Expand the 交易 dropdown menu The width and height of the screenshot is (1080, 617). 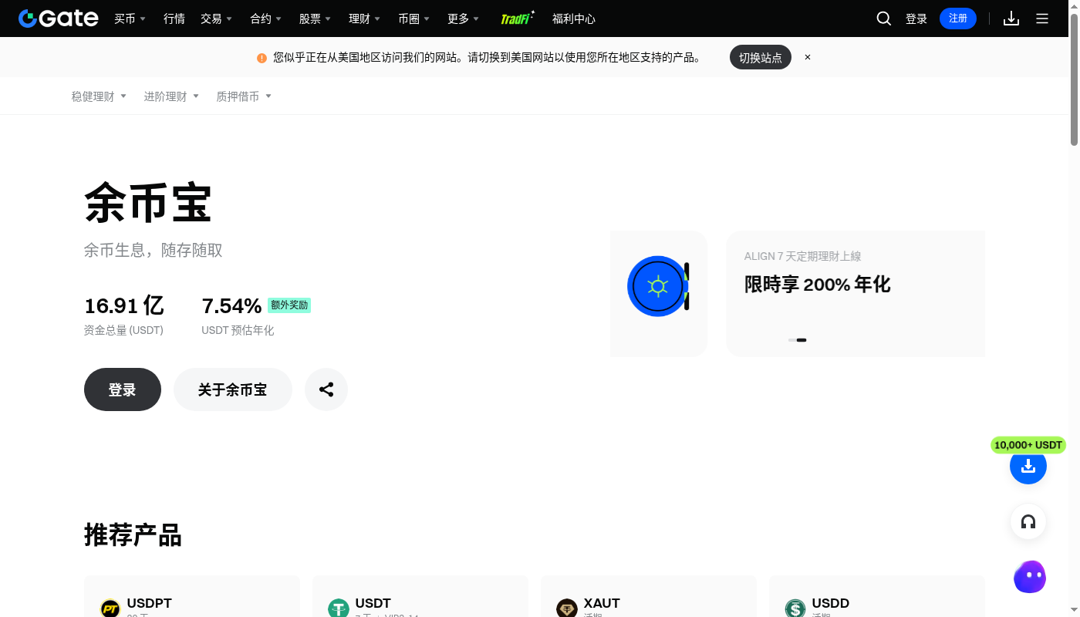[x=216, y=19]
